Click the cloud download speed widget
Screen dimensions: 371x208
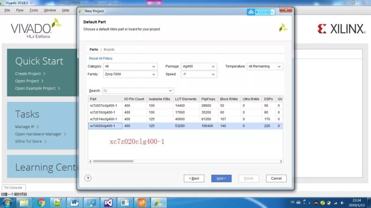[x=261, y=12]
